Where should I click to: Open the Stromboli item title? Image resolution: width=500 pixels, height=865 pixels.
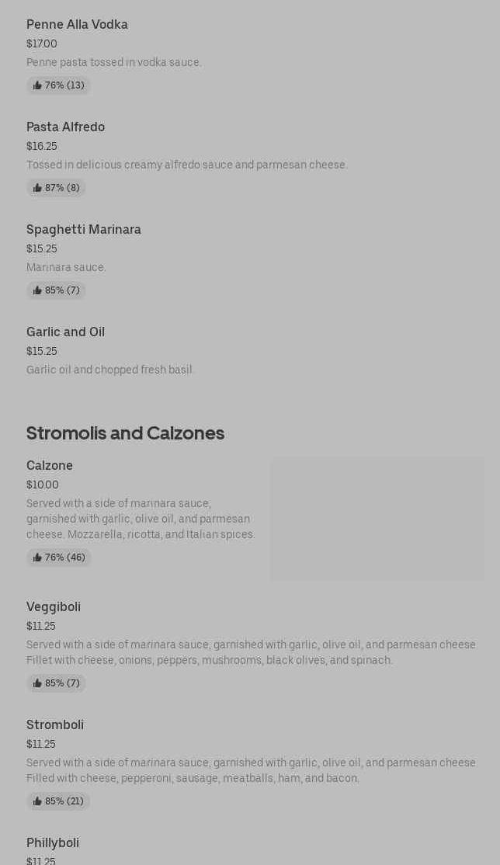(55, 725)
